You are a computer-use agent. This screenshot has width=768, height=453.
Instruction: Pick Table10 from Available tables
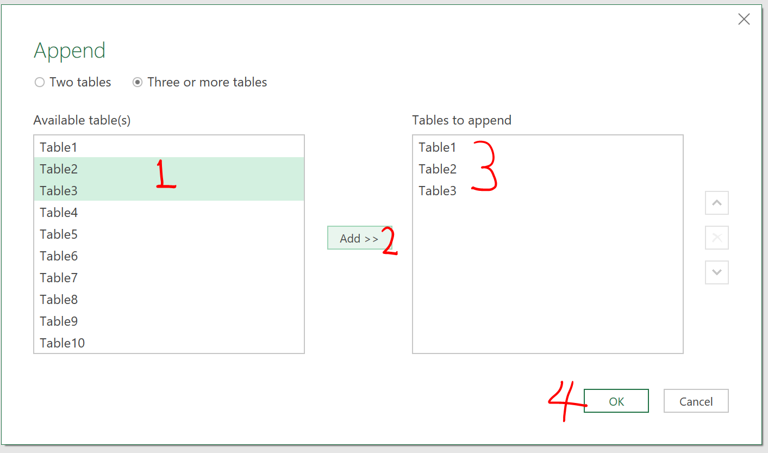pos(62,343)
